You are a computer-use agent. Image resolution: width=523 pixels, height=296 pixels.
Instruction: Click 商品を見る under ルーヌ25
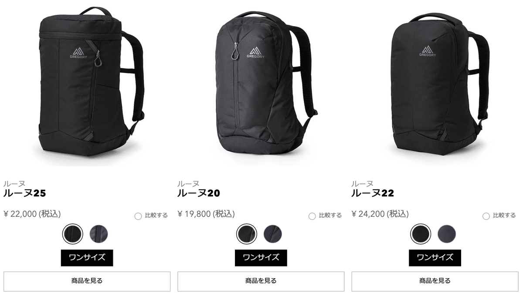(87, 281)
